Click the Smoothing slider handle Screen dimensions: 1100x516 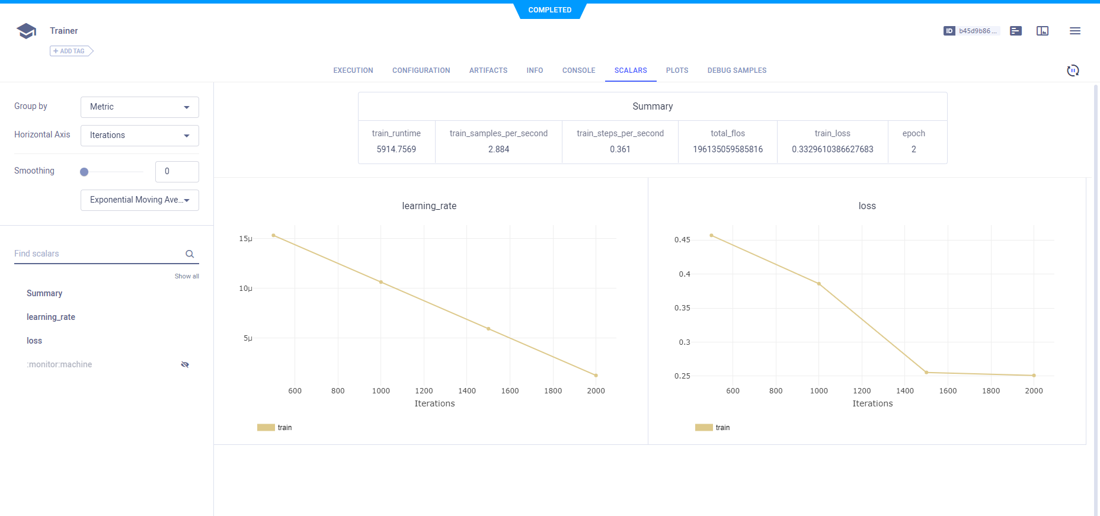pyautogui.click(x=84, y=172)
